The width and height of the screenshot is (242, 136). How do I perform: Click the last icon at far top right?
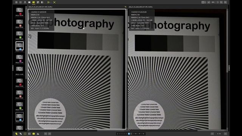point(225,2)
